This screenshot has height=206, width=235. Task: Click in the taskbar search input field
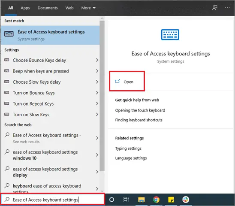pos(53,200)
